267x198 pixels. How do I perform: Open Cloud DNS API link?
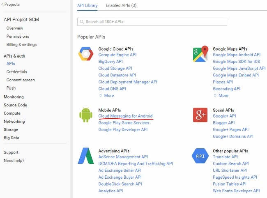(112, 89)
